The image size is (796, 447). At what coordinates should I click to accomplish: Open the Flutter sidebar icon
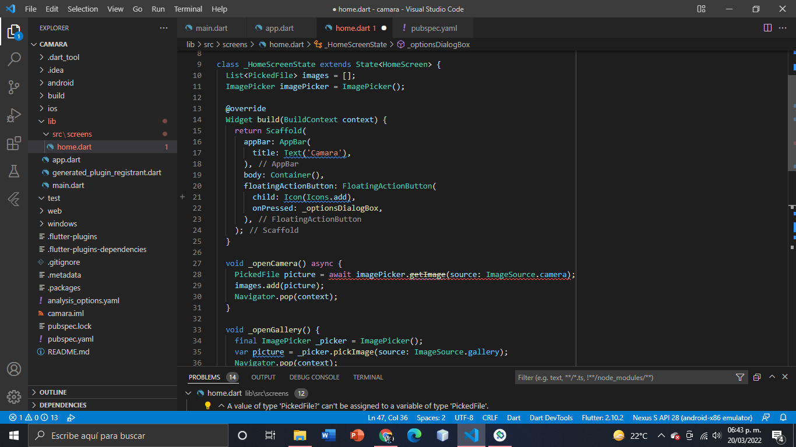pyautogui.click(x=14, y=199)
